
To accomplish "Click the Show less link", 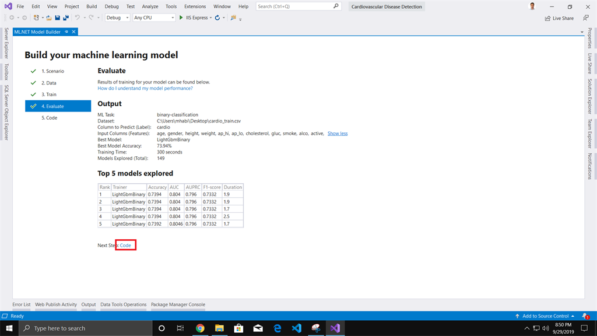I will click(x=338, y=134).
